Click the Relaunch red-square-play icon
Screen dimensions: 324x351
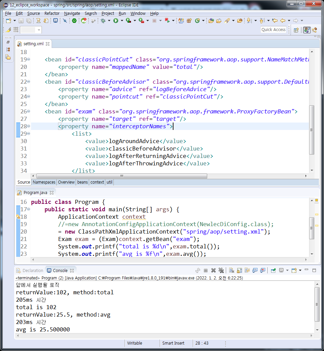coord(167,21)
